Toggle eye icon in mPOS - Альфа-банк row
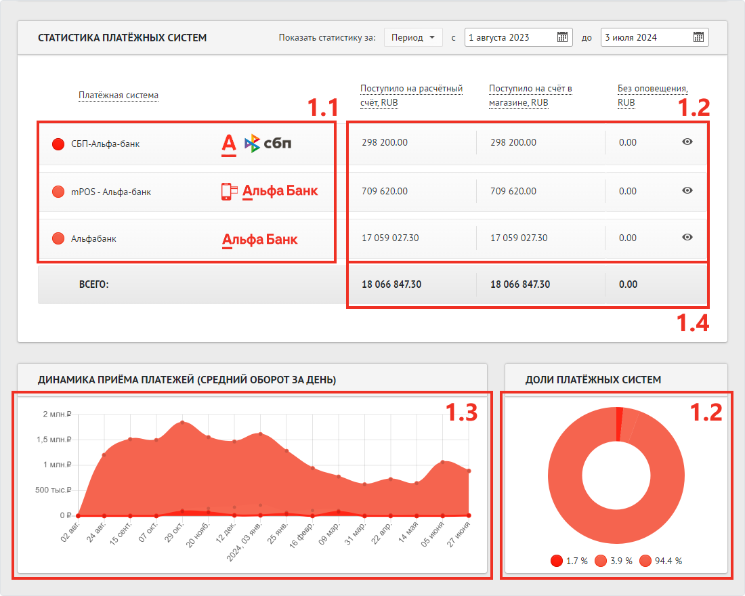 [687, 190]
